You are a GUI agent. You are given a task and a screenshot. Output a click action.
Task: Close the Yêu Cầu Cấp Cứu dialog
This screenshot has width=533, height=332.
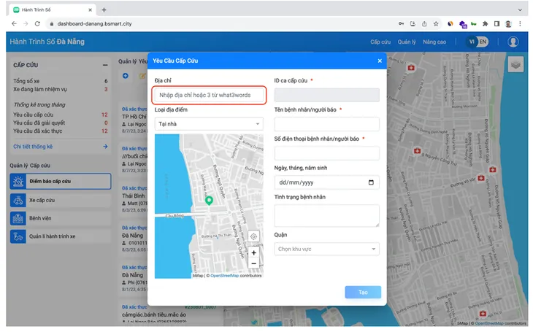click(380, 61)
